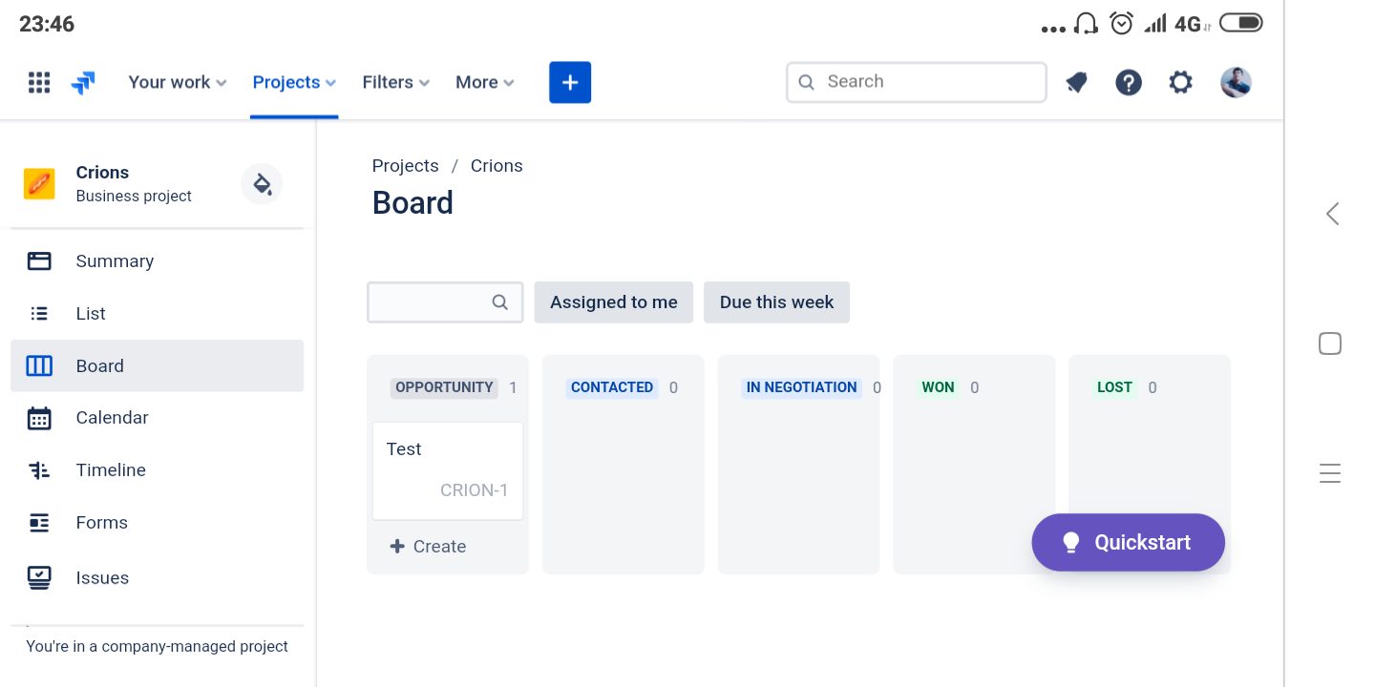Open Calendar in the sidebar
1375x687 pixels.
click(157, 418)
